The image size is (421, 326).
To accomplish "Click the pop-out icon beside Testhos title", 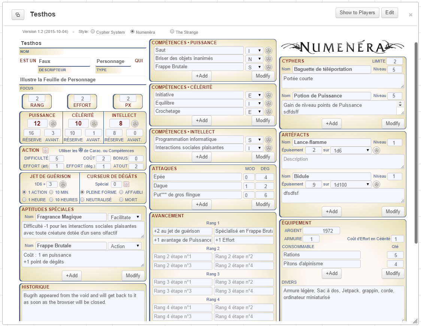I will 18,15.
